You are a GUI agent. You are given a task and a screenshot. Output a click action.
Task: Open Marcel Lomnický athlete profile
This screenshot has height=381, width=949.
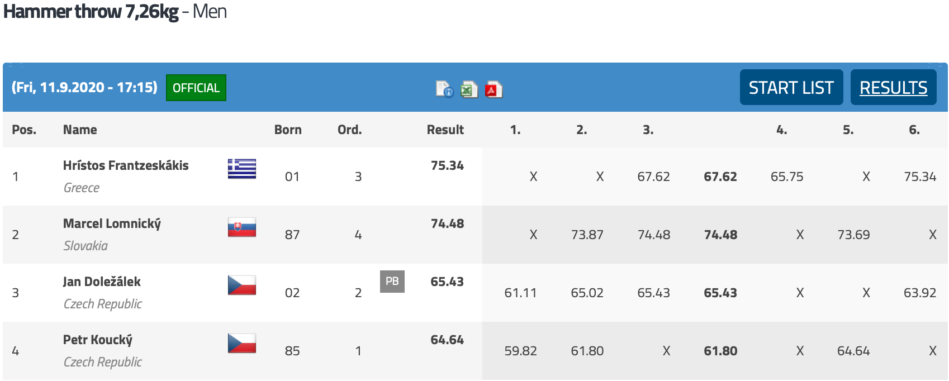(112, 223)
